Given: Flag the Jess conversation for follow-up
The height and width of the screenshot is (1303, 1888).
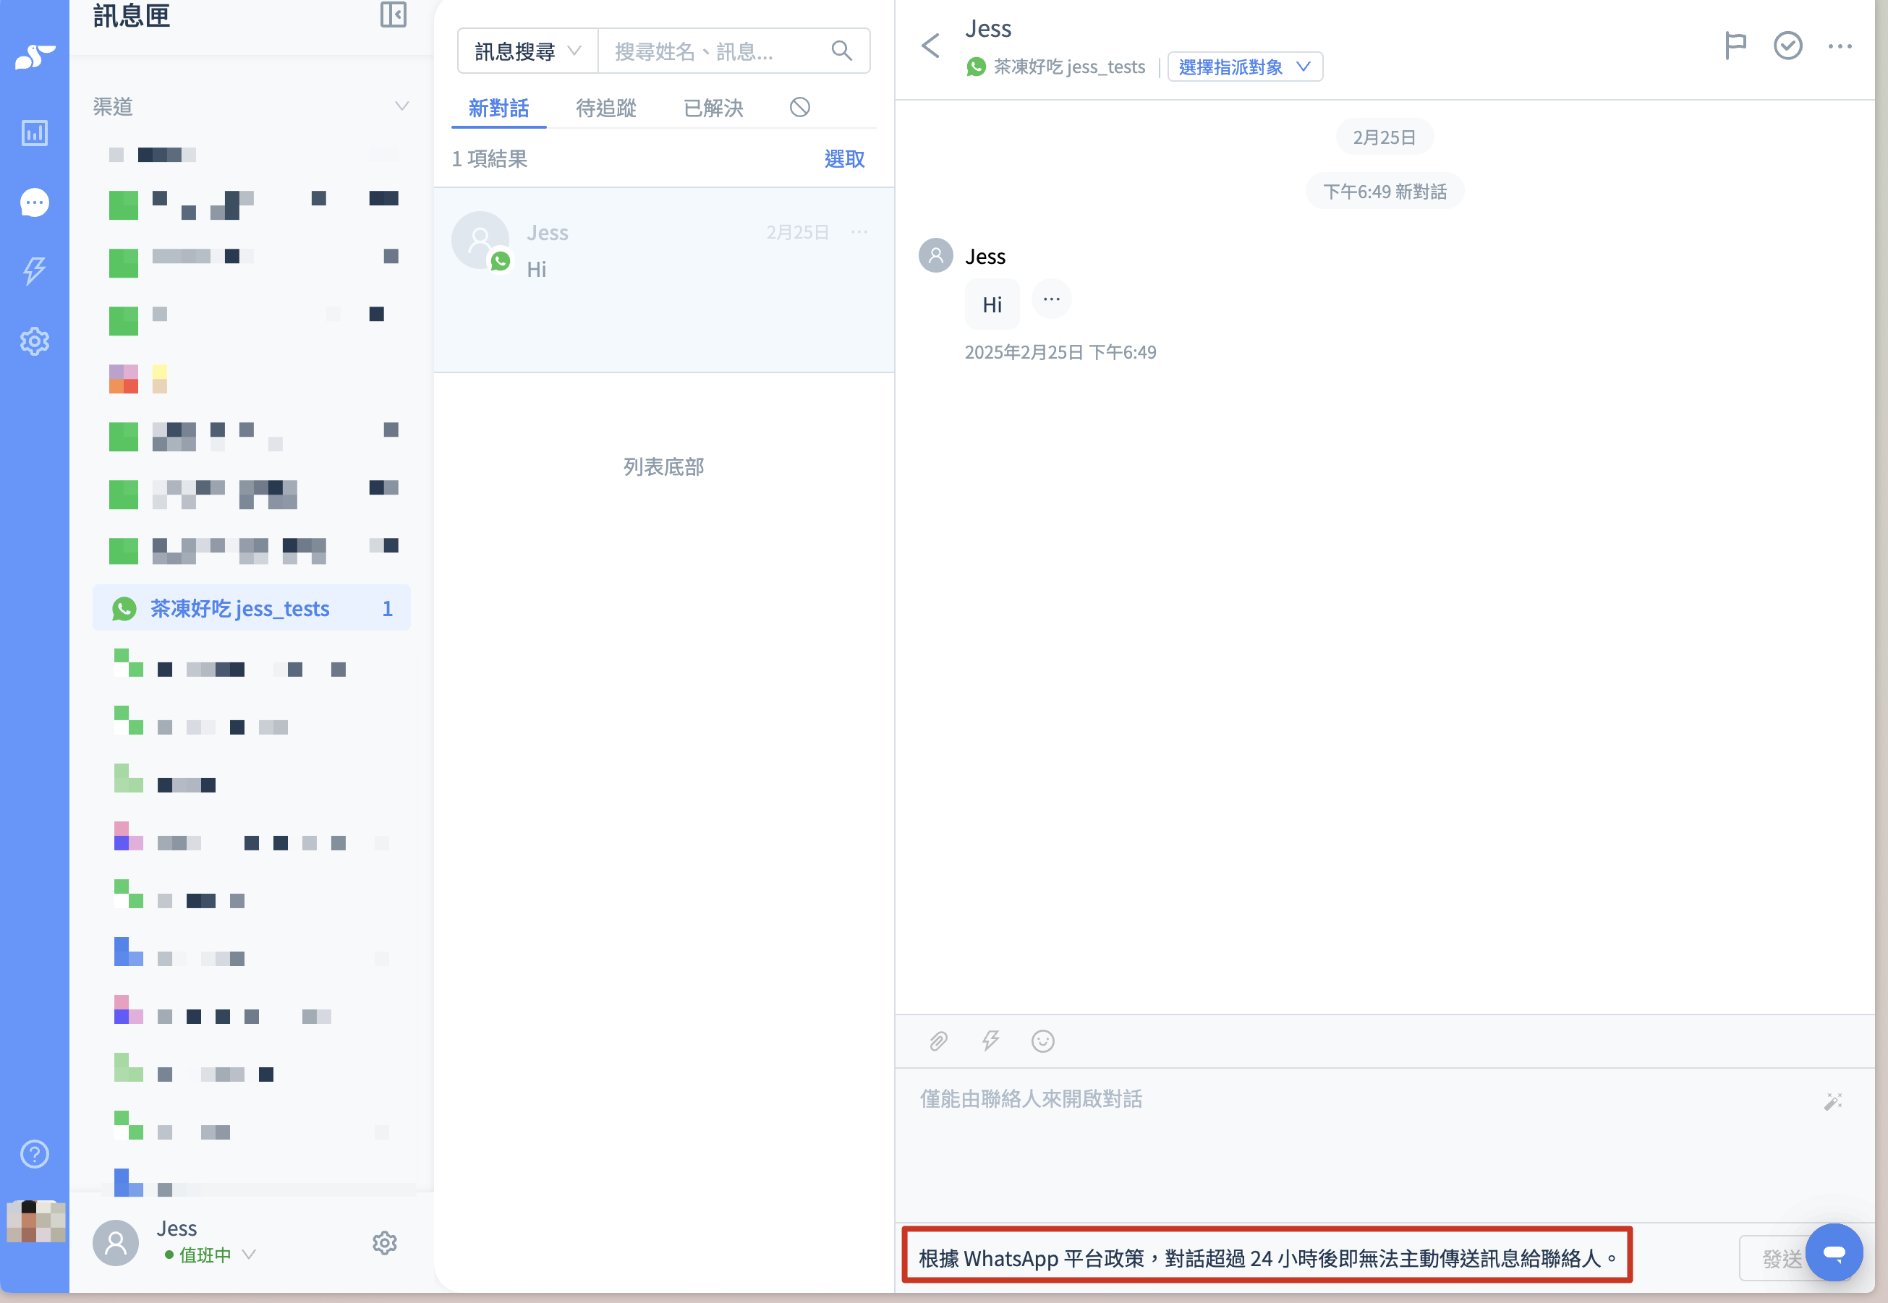Looking at the screenshot, I should tap(1735, 46).
